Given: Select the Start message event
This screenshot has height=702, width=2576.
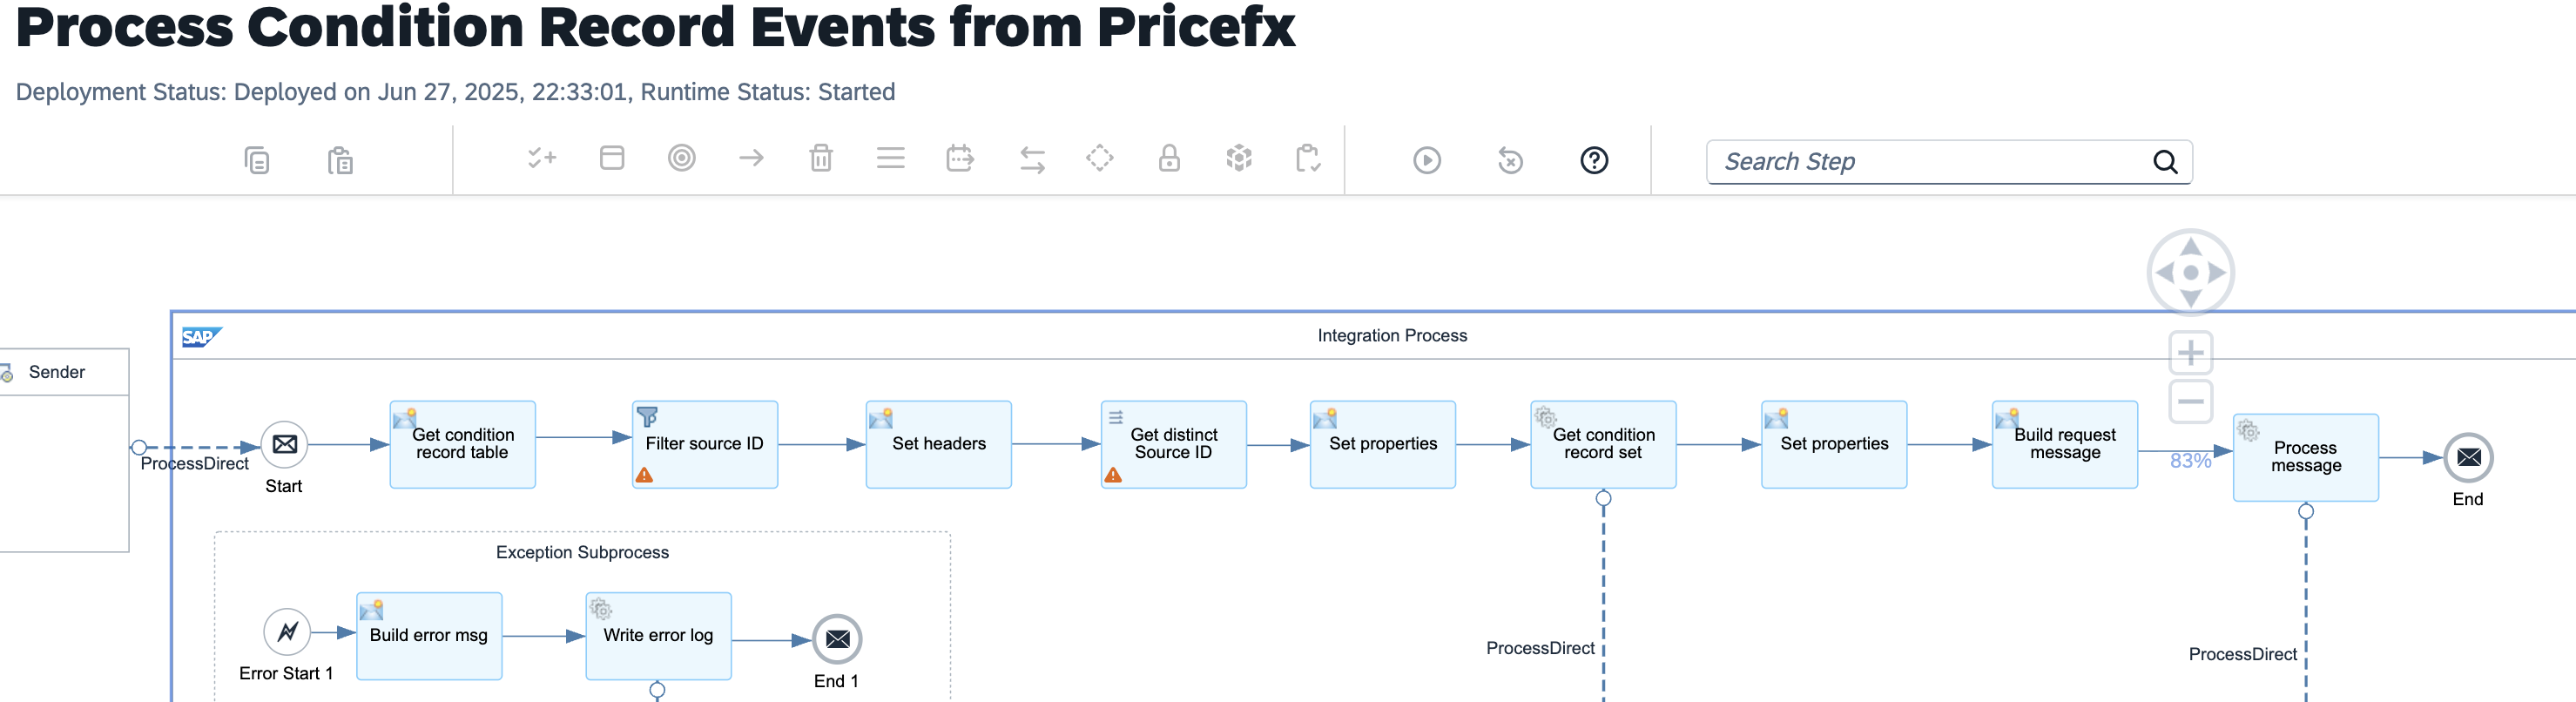Looking at the screenshot, I should point(284,444).
